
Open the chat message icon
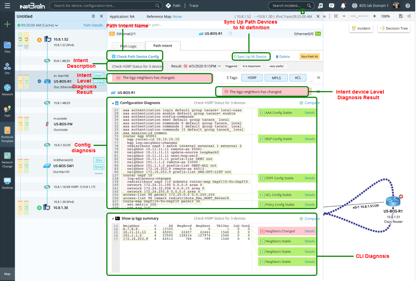pos(332,6)
